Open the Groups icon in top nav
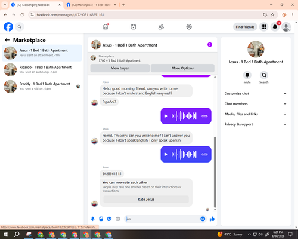The width and height of the screenshot is (298, 239). pyautogui.click(x=189, y=27)
